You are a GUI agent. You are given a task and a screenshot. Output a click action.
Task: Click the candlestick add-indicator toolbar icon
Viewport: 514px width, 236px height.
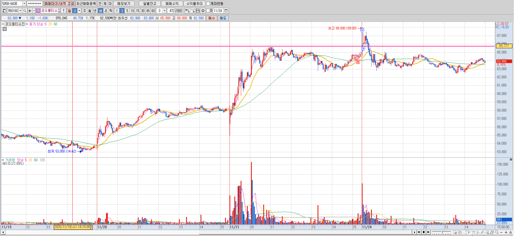pyautogui.click(x=187, y=11)
